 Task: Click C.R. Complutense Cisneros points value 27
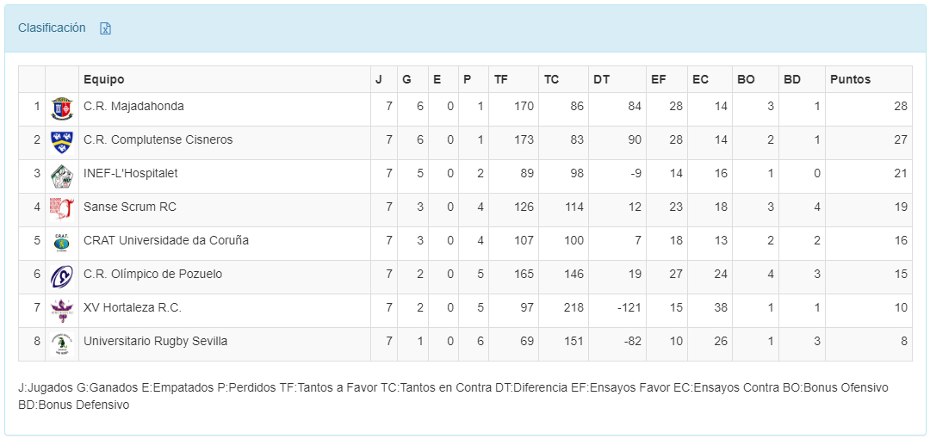(x=900, y=139)
